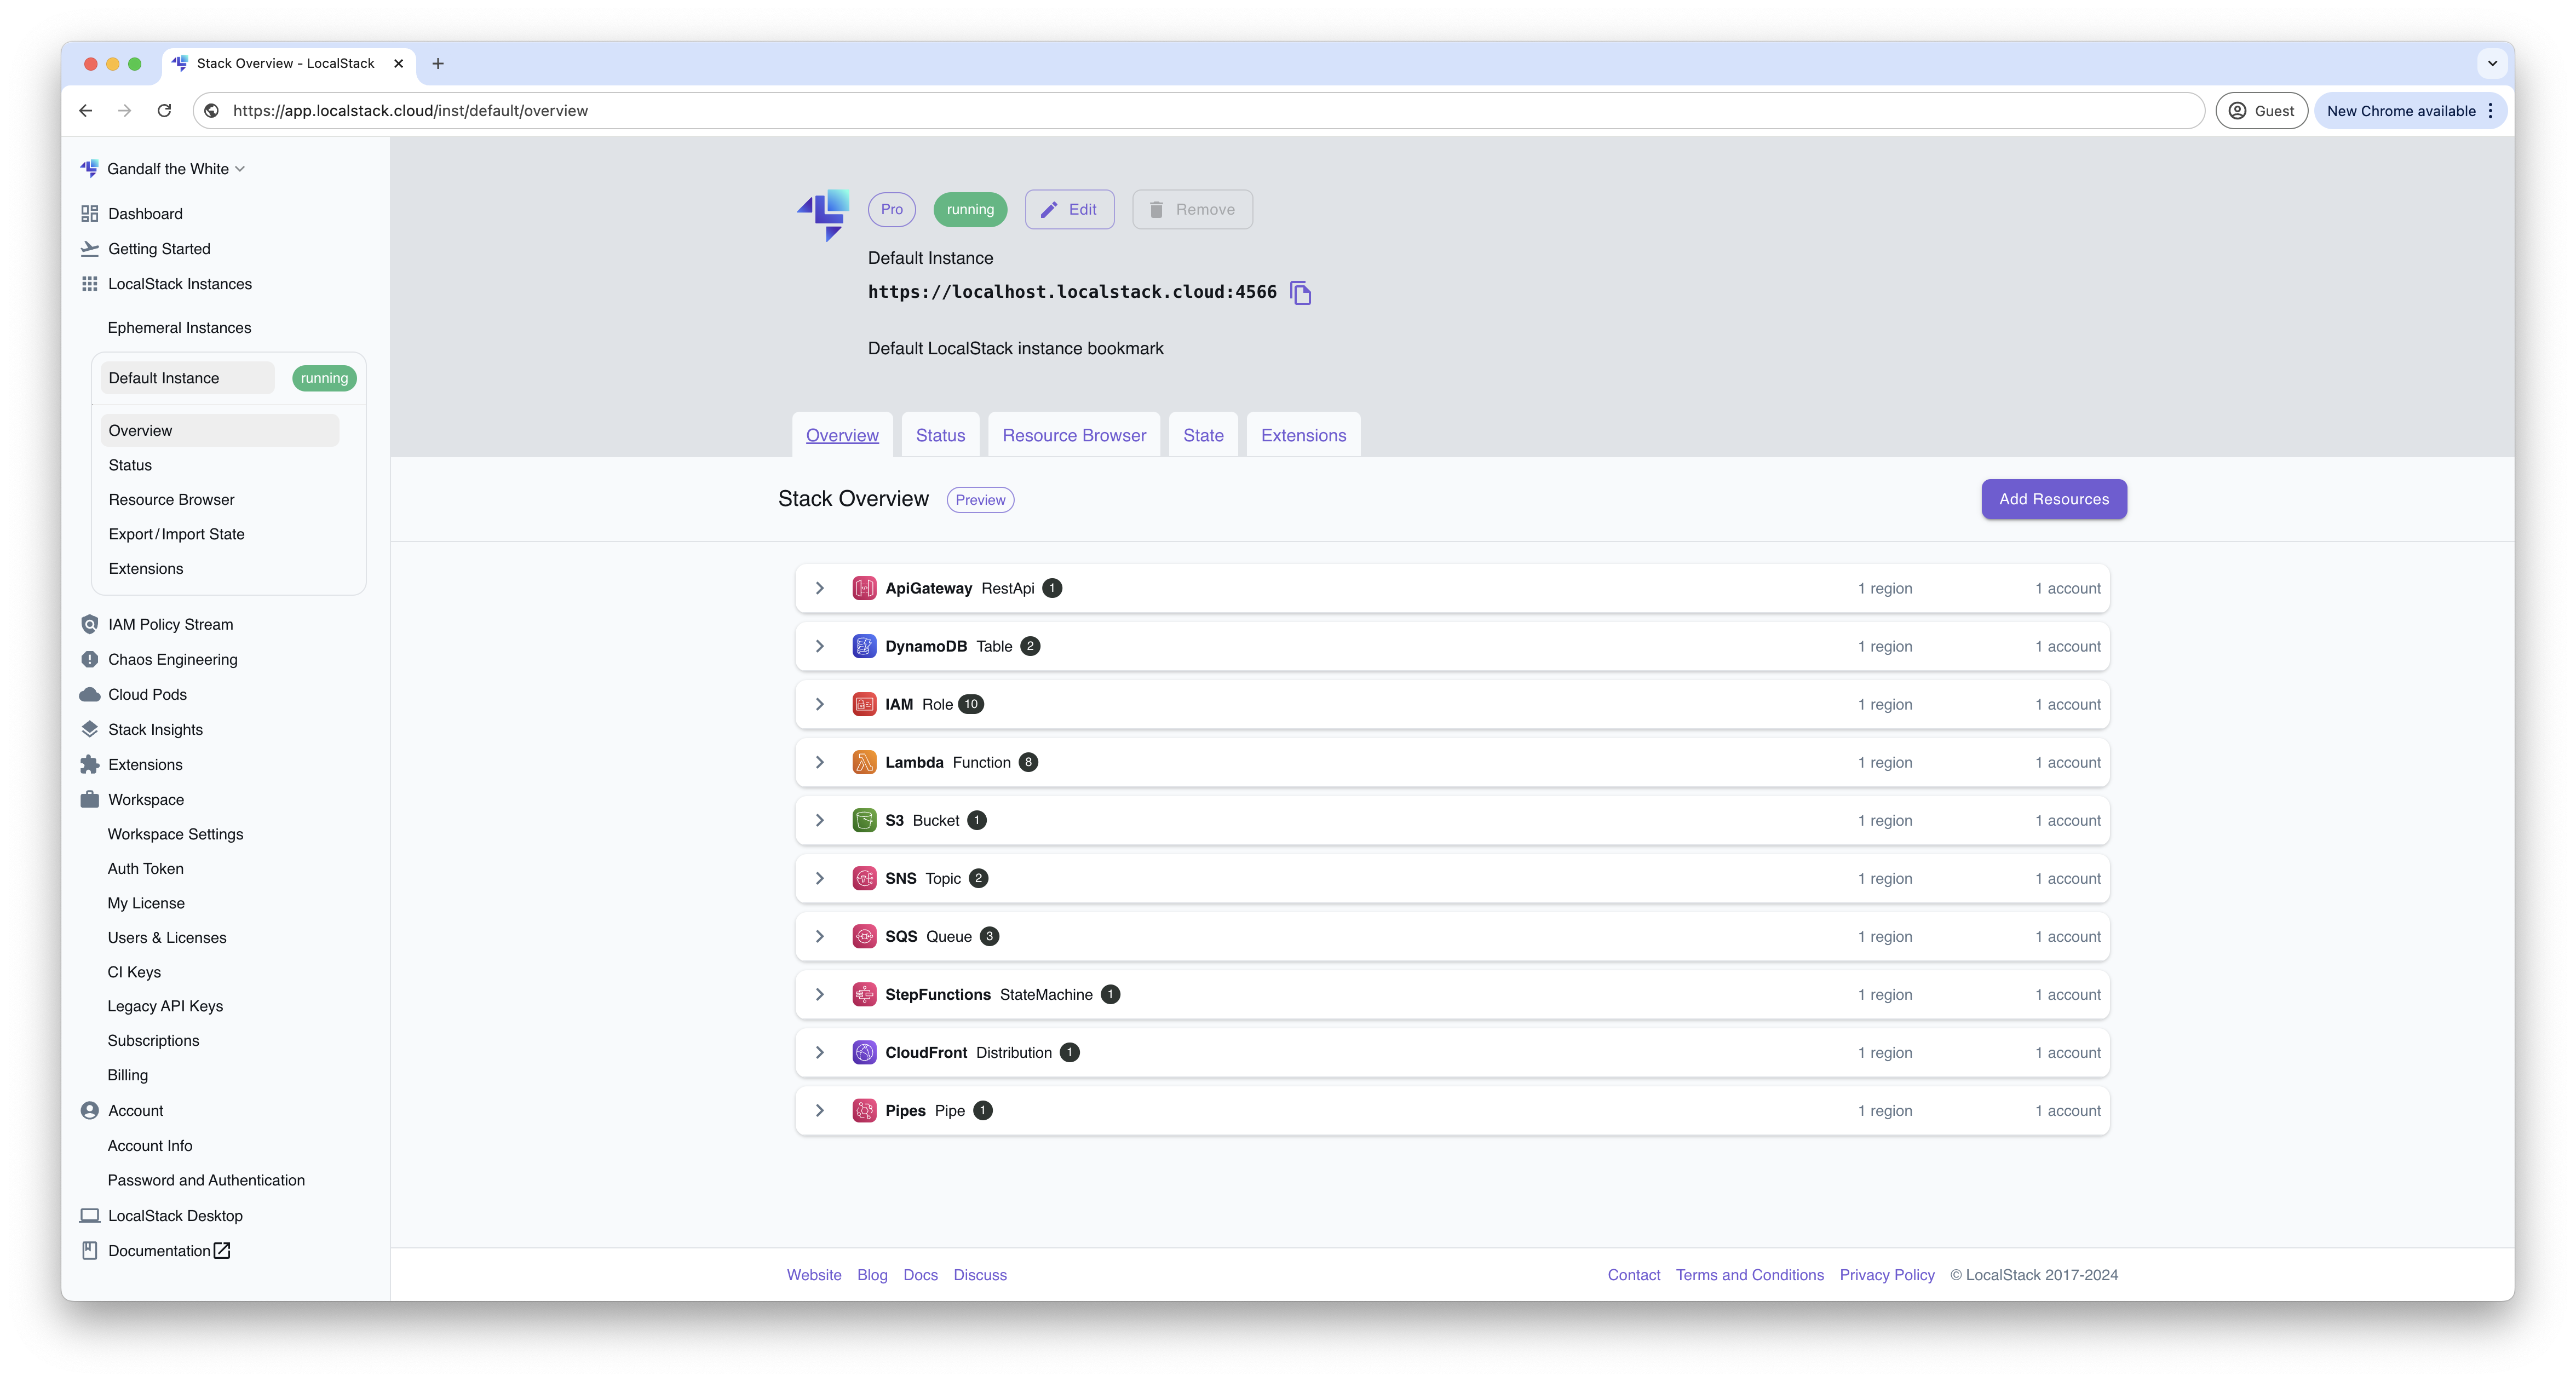
Task: Open the Terms and Conditions link
Action: [1749, 1274]
